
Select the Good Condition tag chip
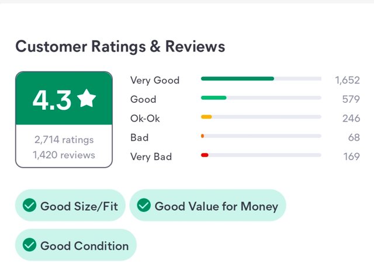[x=76, y=245]
